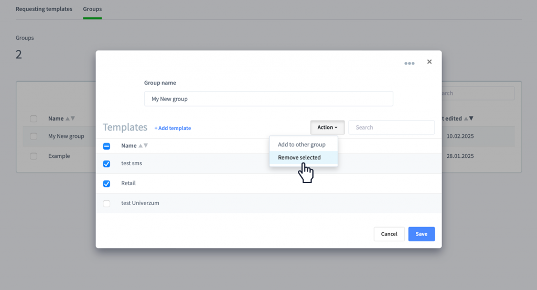Screen dimensions: 537x290
Task: Sort groups by Name ascending arrow
Action: (x=68, y=119)
